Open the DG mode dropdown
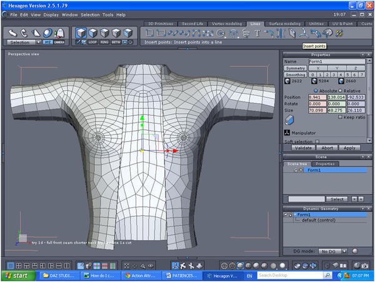The width and height of the screenshot is (375, 282). click(331, 251)
